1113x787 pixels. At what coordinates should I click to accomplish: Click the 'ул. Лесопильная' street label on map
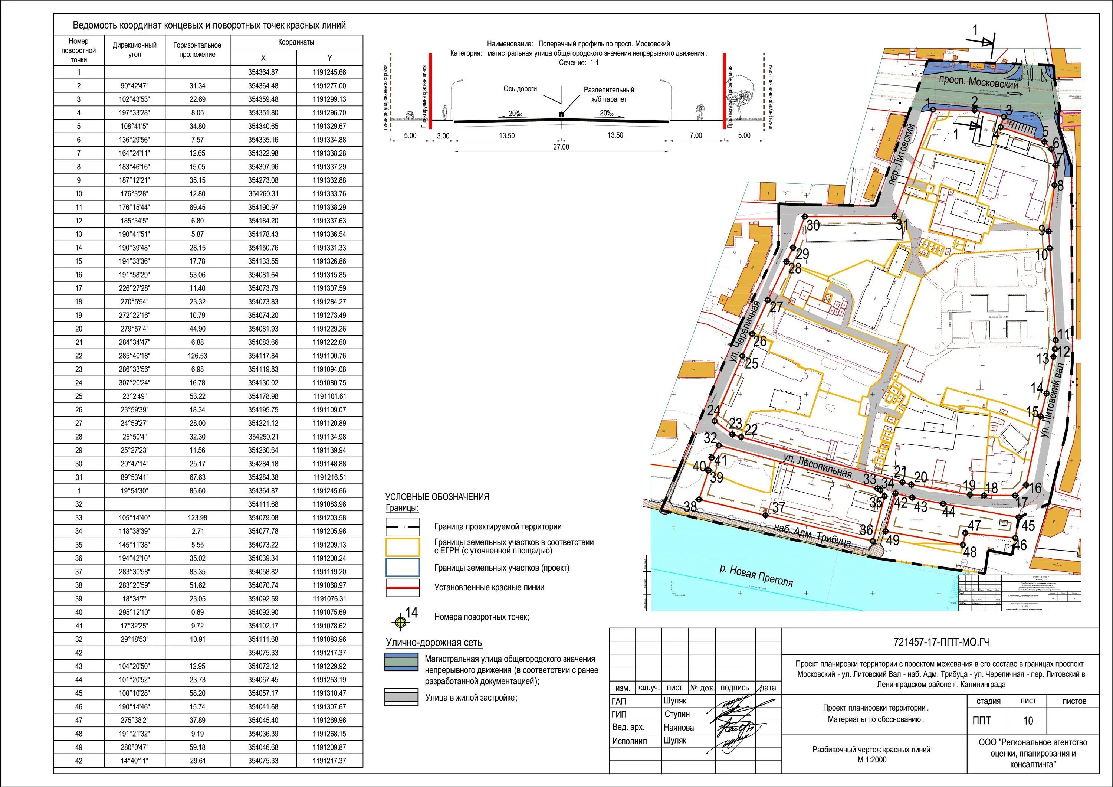click(818, 465)
